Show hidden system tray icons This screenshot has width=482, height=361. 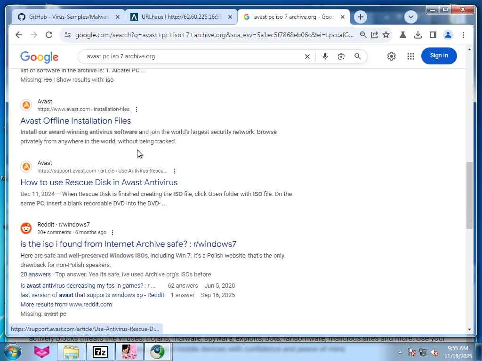[x=400, y=353]
